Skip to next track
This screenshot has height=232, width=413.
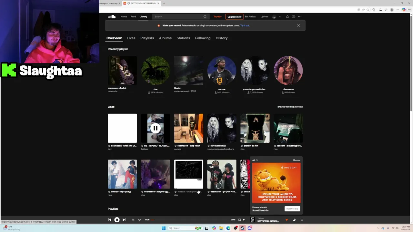(124, 220)
